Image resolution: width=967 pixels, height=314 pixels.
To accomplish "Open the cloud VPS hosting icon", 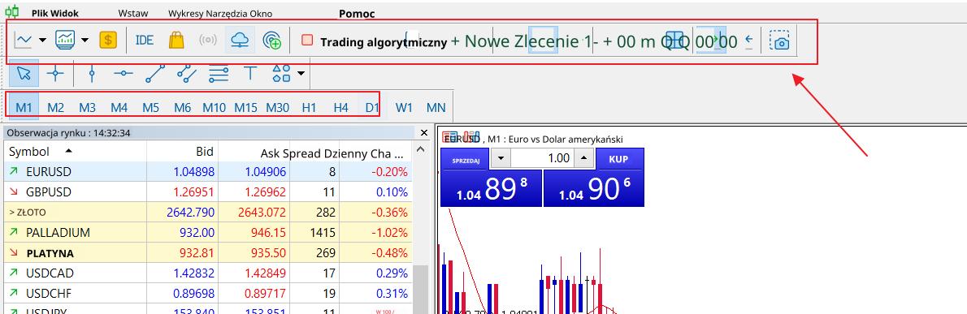I will (239, 41).
